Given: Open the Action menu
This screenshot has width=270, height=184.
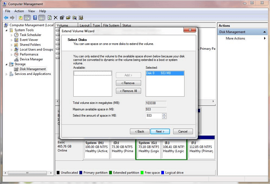Looking at the screenshot, I should [19, 11].
